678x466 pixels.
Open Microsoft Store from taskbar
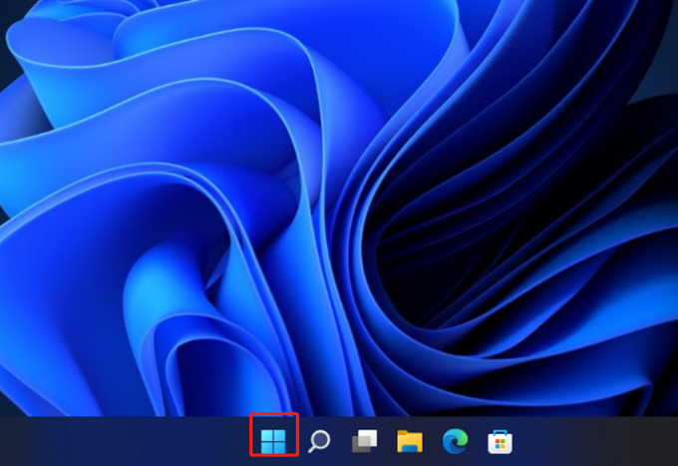(x=501, y=442)
